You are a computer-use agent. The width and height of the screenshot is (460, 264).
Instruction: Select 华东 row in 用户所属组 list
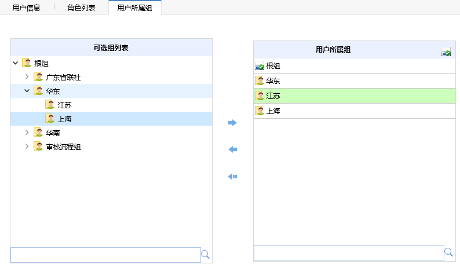pos(355,81)
